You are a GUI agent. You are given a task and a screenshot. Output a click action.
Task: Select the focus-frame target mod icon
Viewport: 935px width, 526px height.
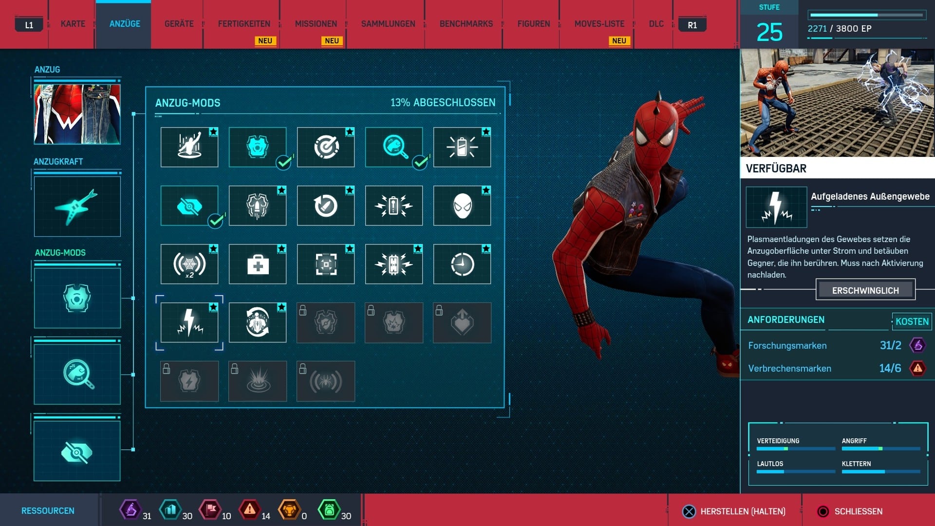(326, 264)
